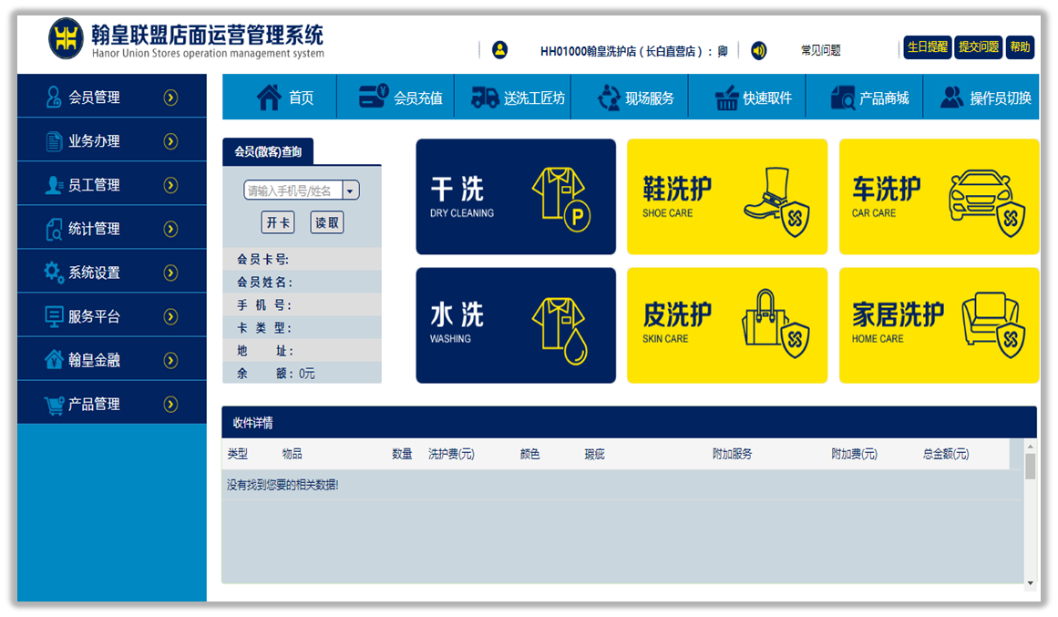Open the 鞋洗护 Shoe Care tile
1058x617 pixels.
tap(727, 197)
